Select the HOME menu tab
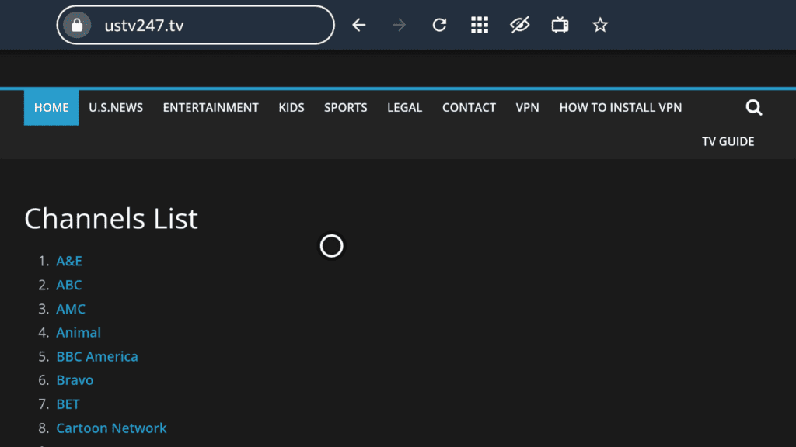Image resolution: width=796 pixels, height=447 pixels. [x=51, y=107]
